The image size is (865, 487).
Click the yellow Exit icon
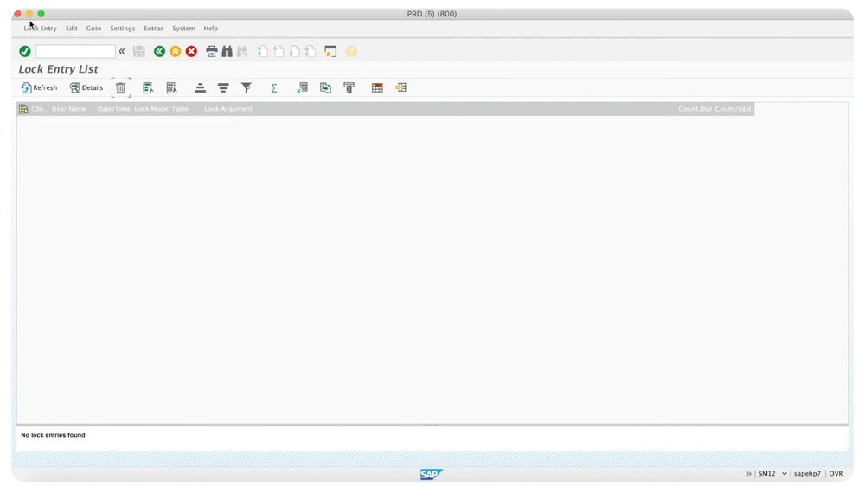click(x=176, y=51)
